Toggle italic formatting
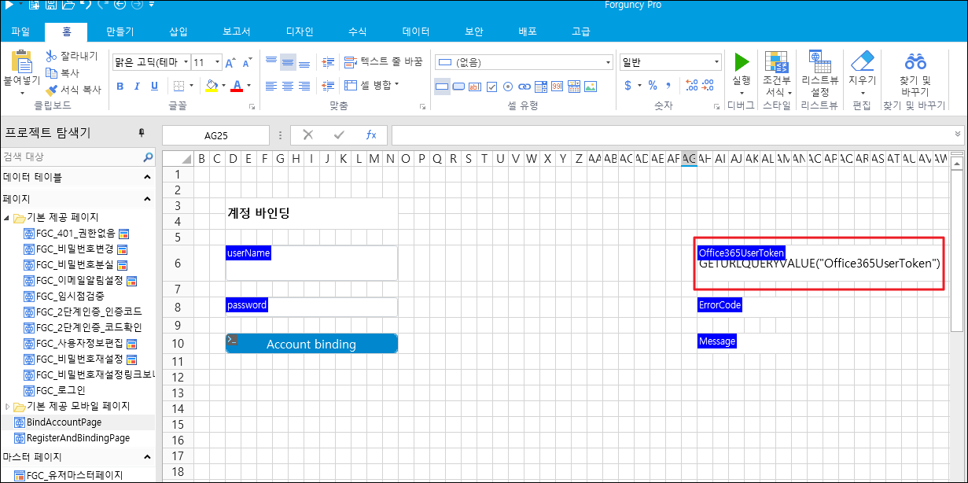This screenshot has height=483, width=968. 138,86
